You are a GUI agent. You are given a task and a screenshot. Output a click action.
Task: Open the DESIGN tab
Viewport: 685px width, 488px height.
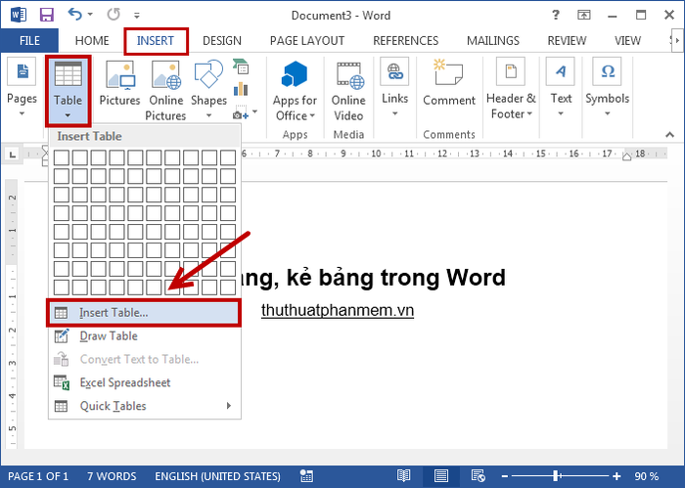[x=222, y=41]
